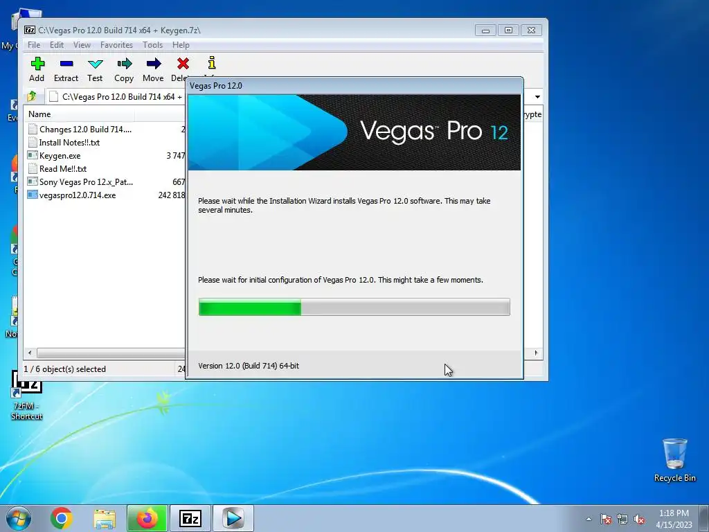Open the View menu in 7-Zip
Image resolution: width=709 pixels, height=532 pixels.
tap(82, 45)
